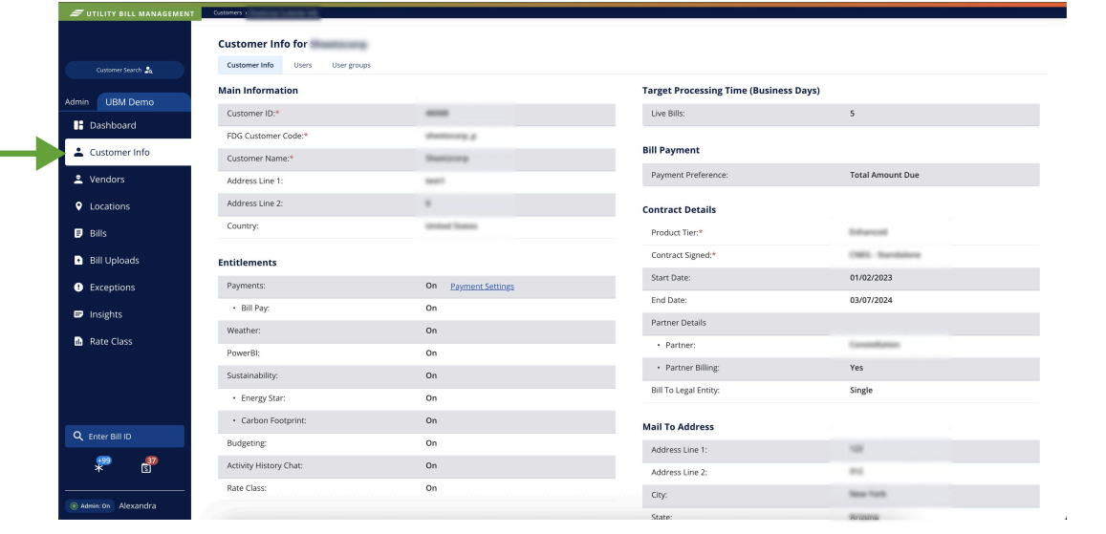Click the magnifier icon in Bill ID search
The image size is (1106, 534).
click(x=78, y=436)
